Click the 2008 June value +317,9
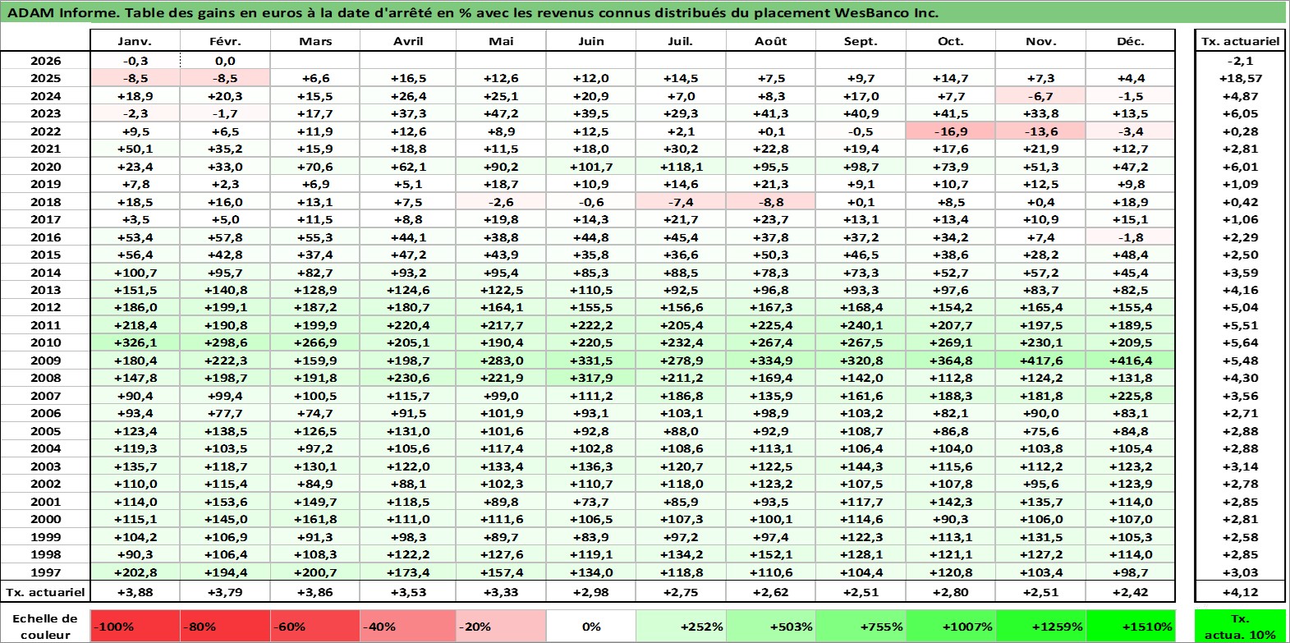This screenshot has width=1290, height=643. pyautogui.click(x=591, y=378)
